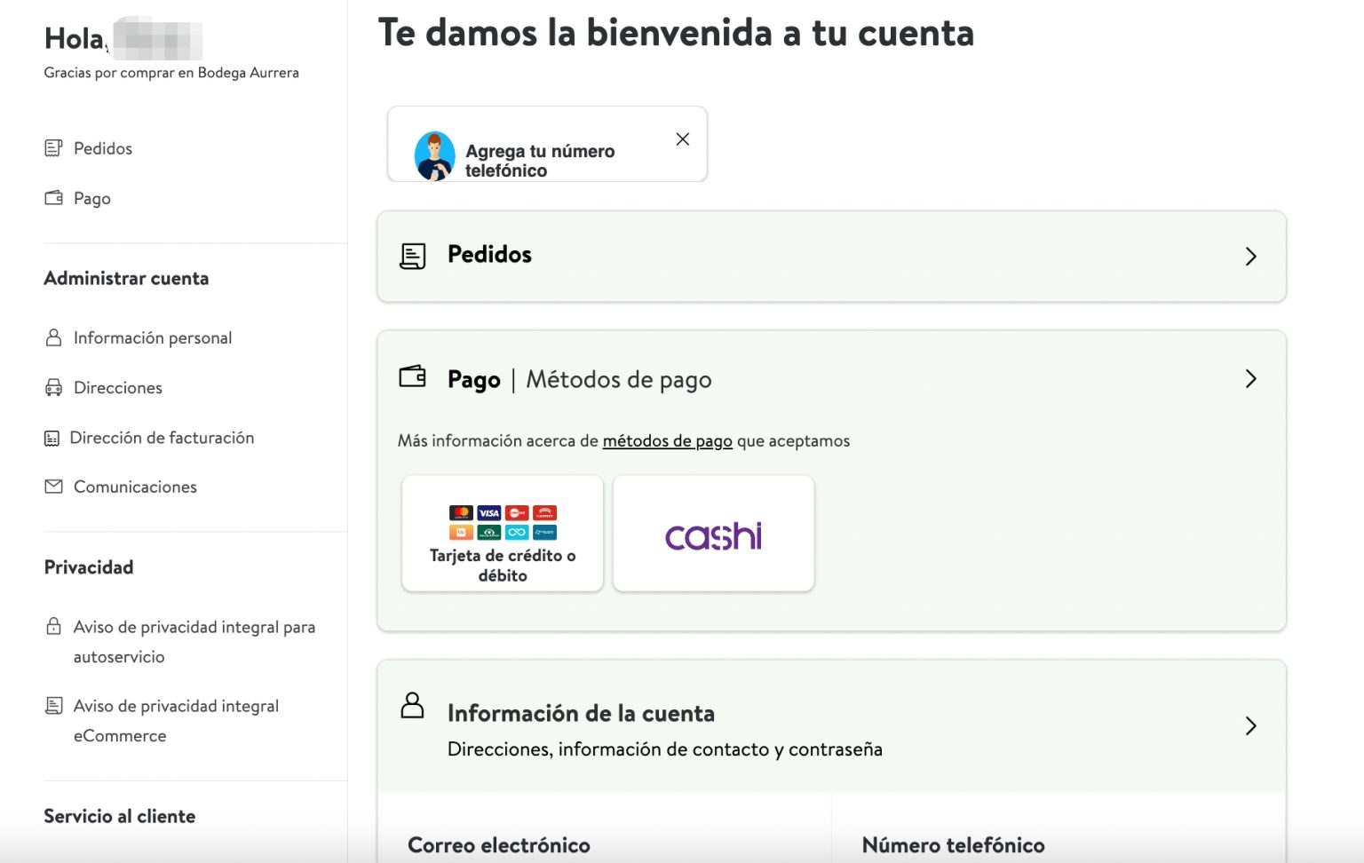Click the Dirección de facturación document icon
The image size is (1364, 863).
pos(52,437)
